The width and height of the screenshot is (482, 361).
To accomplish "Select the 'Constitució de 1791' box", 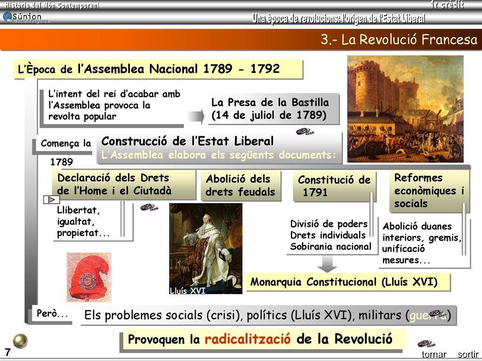I will [x=334, y=186].
